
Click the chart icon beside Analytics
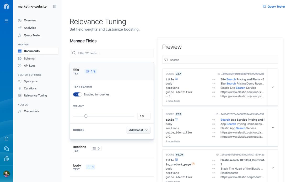(20, 28)
